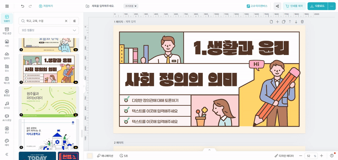
Task: Open the 업로드 upload tab
Action: click(7, 55)
